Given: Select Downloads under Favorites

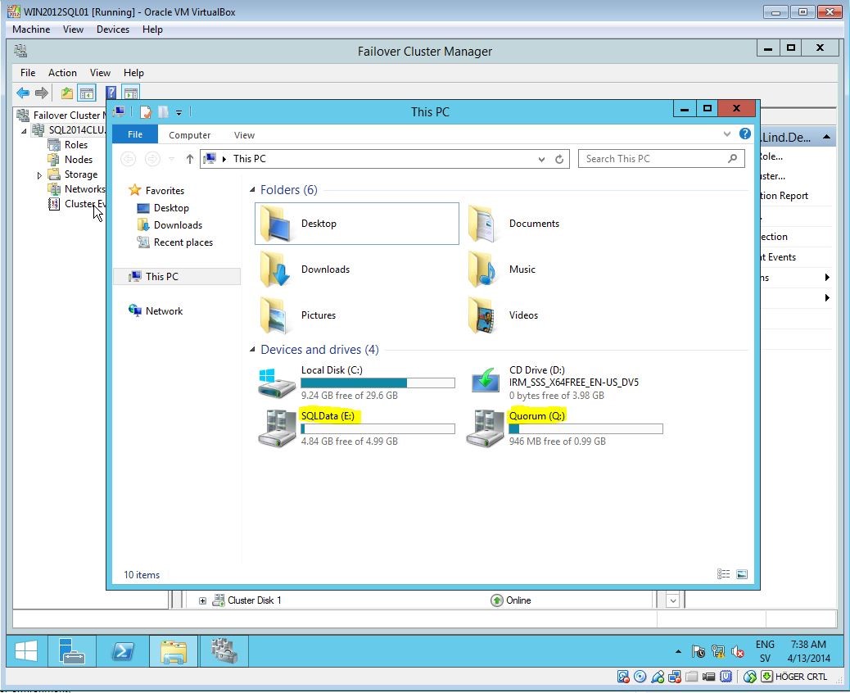Looking at the screenshot, I should (x=178, y=225).
